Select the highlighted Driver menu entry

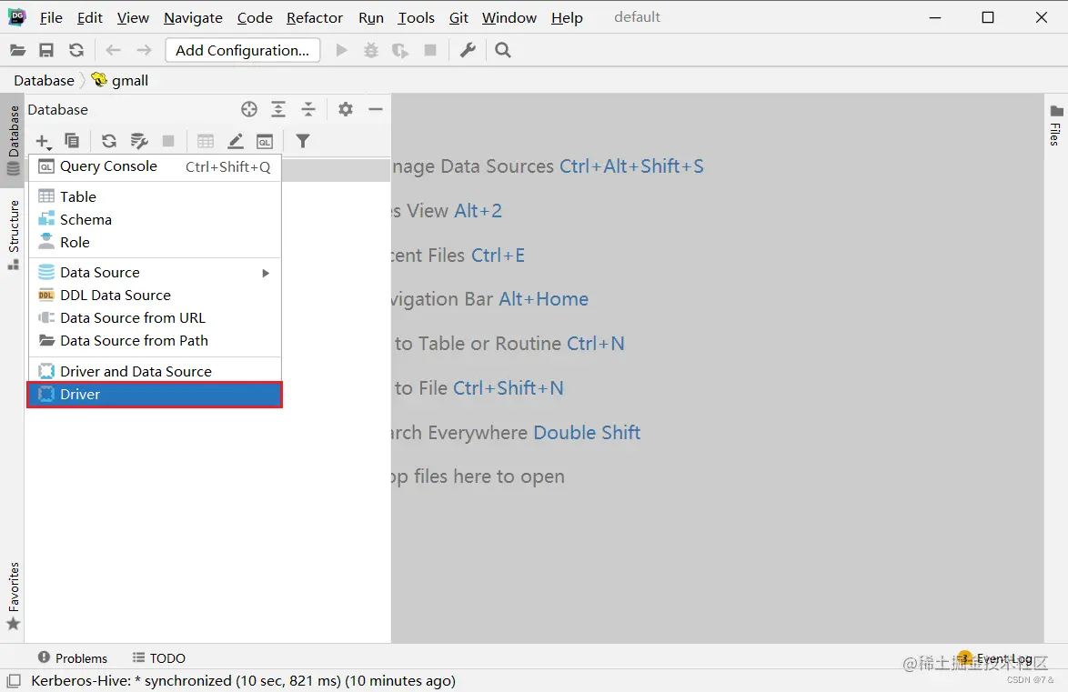[156, 395]
